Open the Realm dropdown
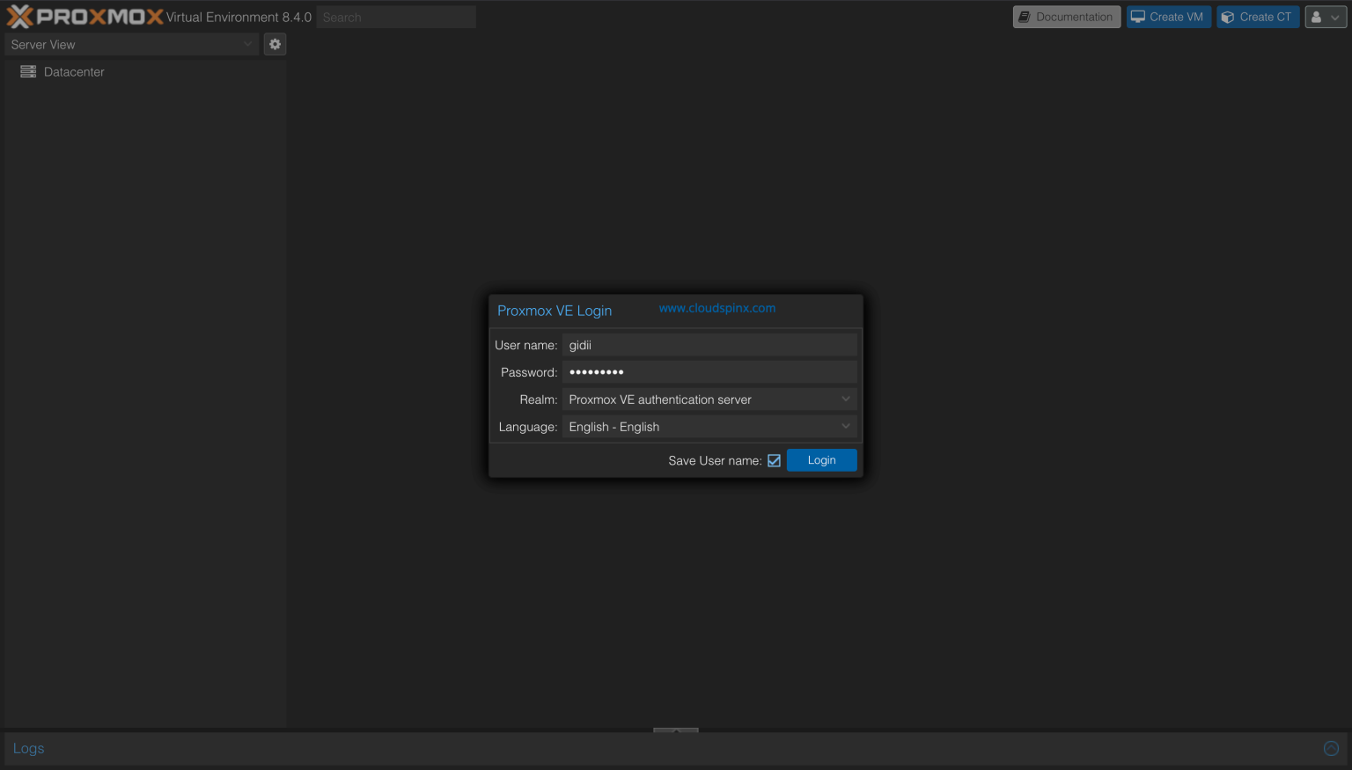 [845, 400]
